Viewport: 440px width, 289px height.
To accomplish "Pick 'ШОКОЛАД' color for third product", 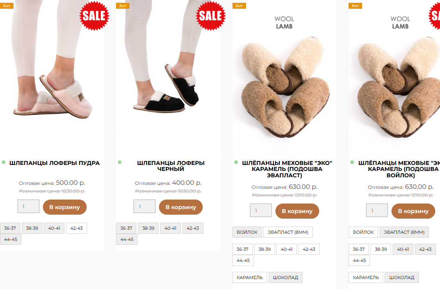I will click(x=285, y=277).
